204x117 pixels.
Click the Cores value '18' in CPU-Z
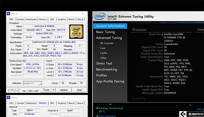click(x=63, y=83)
